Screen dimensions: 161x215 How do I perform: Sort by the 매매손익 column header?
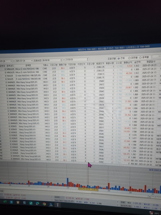(x=128, y=63)
